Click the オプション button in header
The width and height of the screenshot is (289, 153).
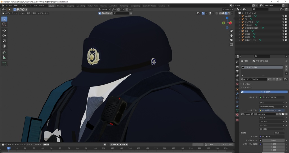pyautogui.click(x=228, y=9)
